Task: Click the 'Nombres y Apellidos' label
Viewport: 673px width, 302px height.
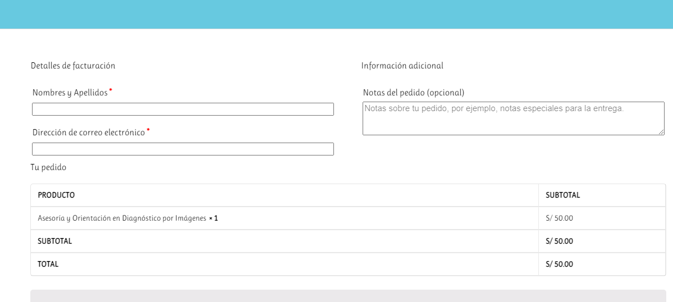Action: coord(70,93)
